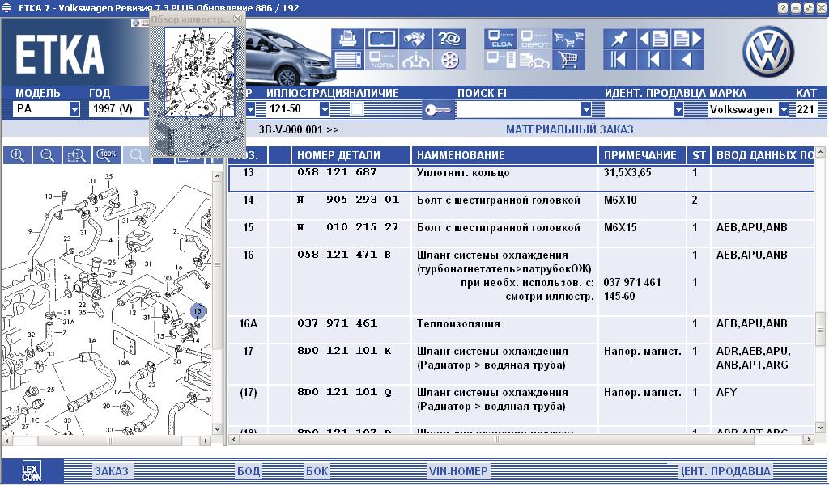Sort by НОМЕР ДЕТАЛИ column header
This screenshot has height=485, width=829.
point(351,155)
